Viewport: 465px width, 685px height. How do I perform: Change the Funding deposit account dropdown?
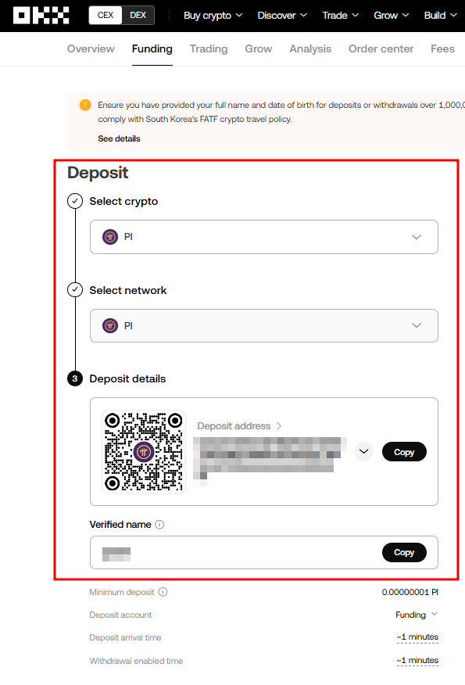[417, 615]
